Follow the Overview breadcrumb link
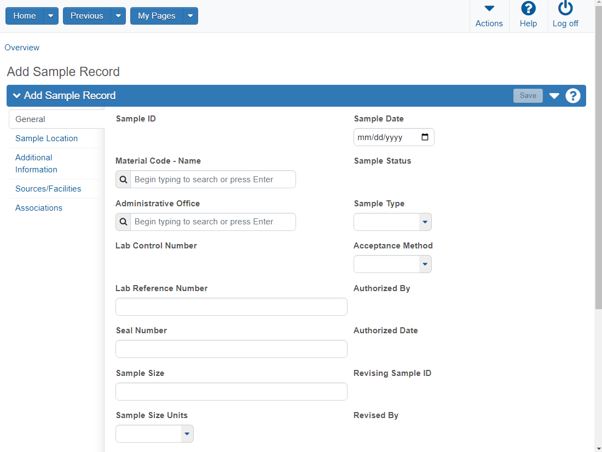Image resolution: width=602 pixels, height=452 pixels. click(22, 48)
